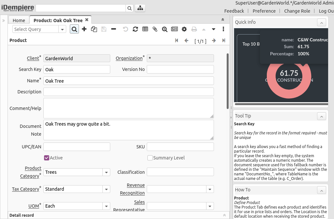Image resolution: width=334 pixels, height=219 pixels.
Task: Enable the Summary Level checkbox
Action: click(150, 158)
